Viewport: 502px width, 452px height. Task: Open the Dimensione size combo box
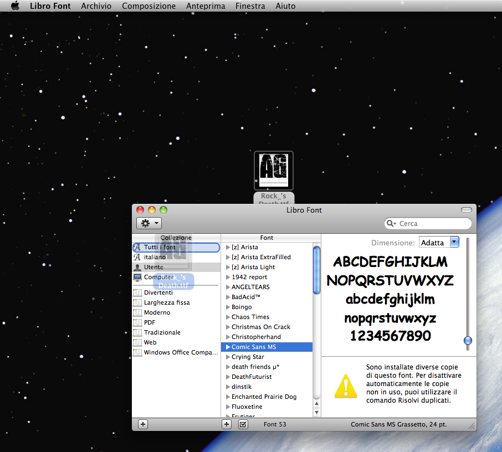(x=454, y=242)
